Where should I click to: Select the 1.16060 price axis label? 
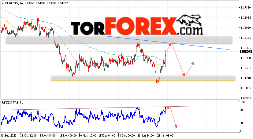246,28
